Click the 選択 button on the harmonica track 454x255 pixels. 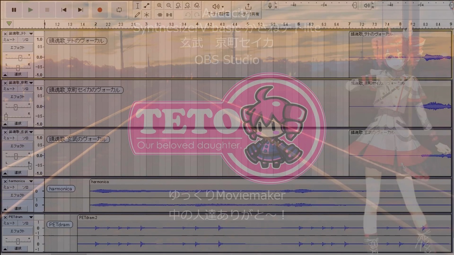(x=17, y=209)
